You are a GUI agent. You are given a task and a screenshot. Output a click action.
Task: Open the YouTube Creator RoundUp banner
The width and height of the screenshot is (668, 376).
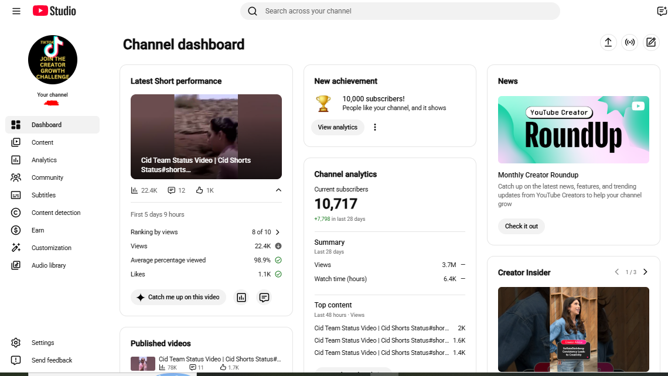click(574, 130)
